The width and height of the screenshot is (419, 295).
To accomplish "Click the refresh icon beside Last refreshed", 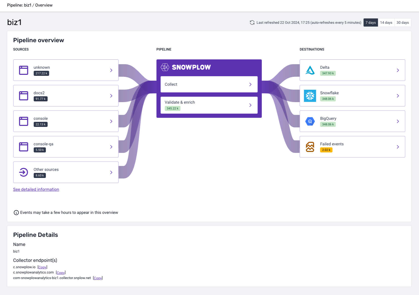I will 252,22.
